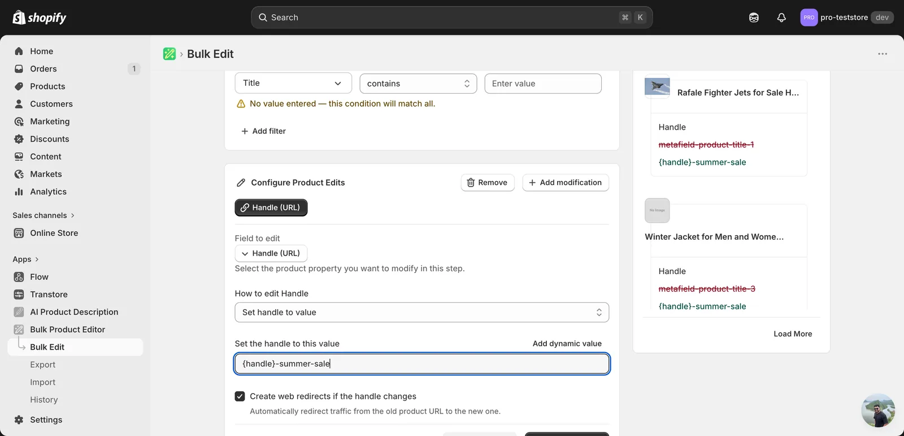Click the Flow app icon
This screenshot has width=904, height=436.
tap(19, 277)
